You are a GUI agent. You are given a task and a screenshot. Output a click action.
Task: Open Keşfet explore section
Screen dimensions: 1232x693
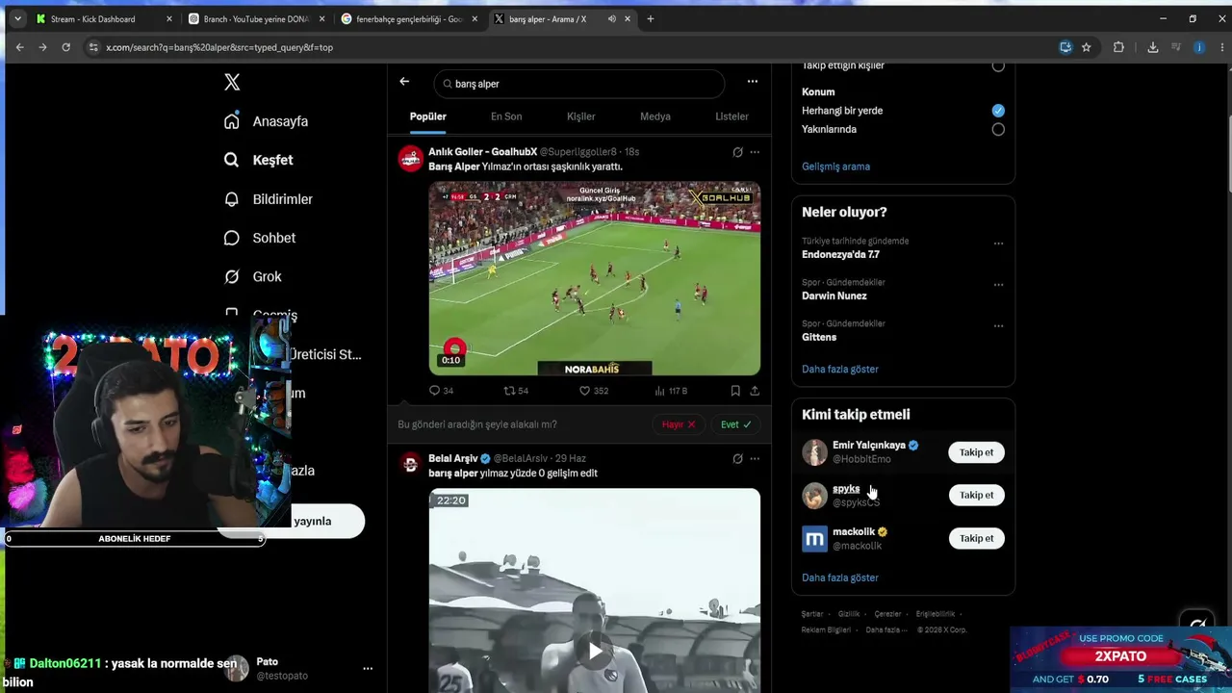tap(258, 160)
